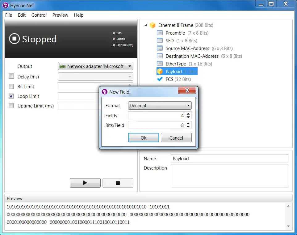Decrease Bits/Field with the down arrow

pos(188,127)
